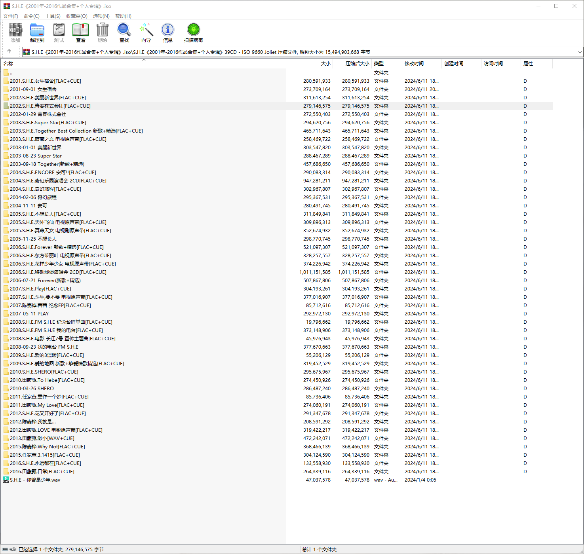Select S.H.E - 你曾是少年.wav file

point(35,480)
